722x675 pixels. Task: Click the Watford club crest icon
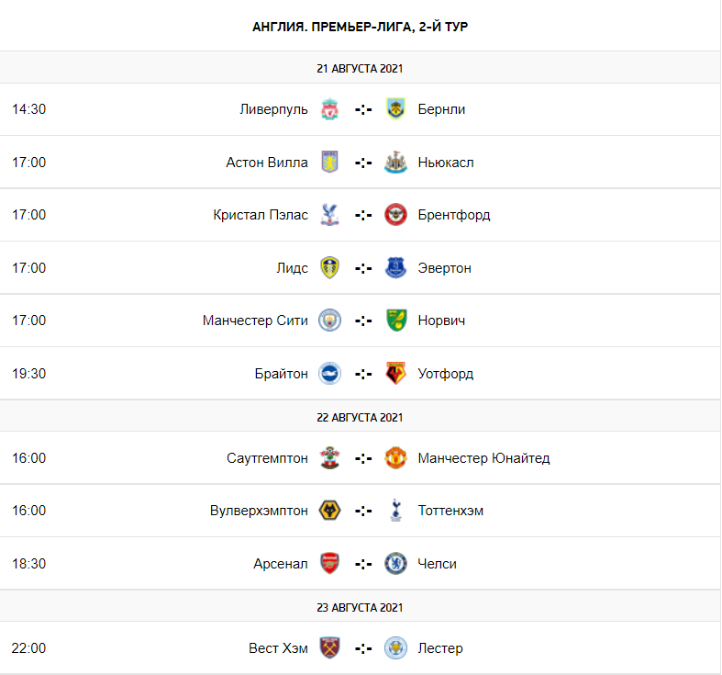pos(396,374)
